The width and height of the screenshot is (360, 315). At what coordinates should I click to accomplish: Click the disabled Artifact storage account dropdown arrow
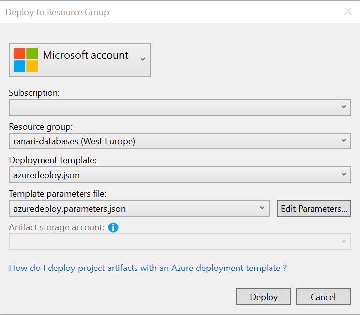(x=344, y=241)
